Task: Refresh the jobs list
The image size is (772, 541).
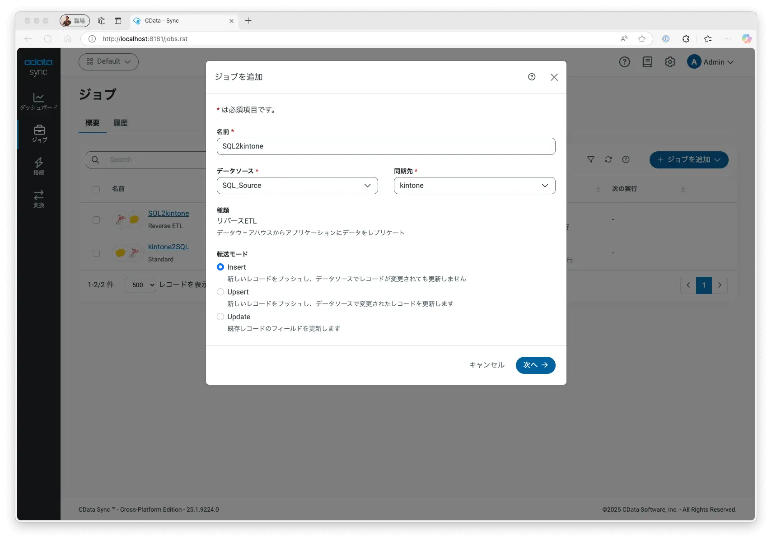Action: click(x=608, y=159)
